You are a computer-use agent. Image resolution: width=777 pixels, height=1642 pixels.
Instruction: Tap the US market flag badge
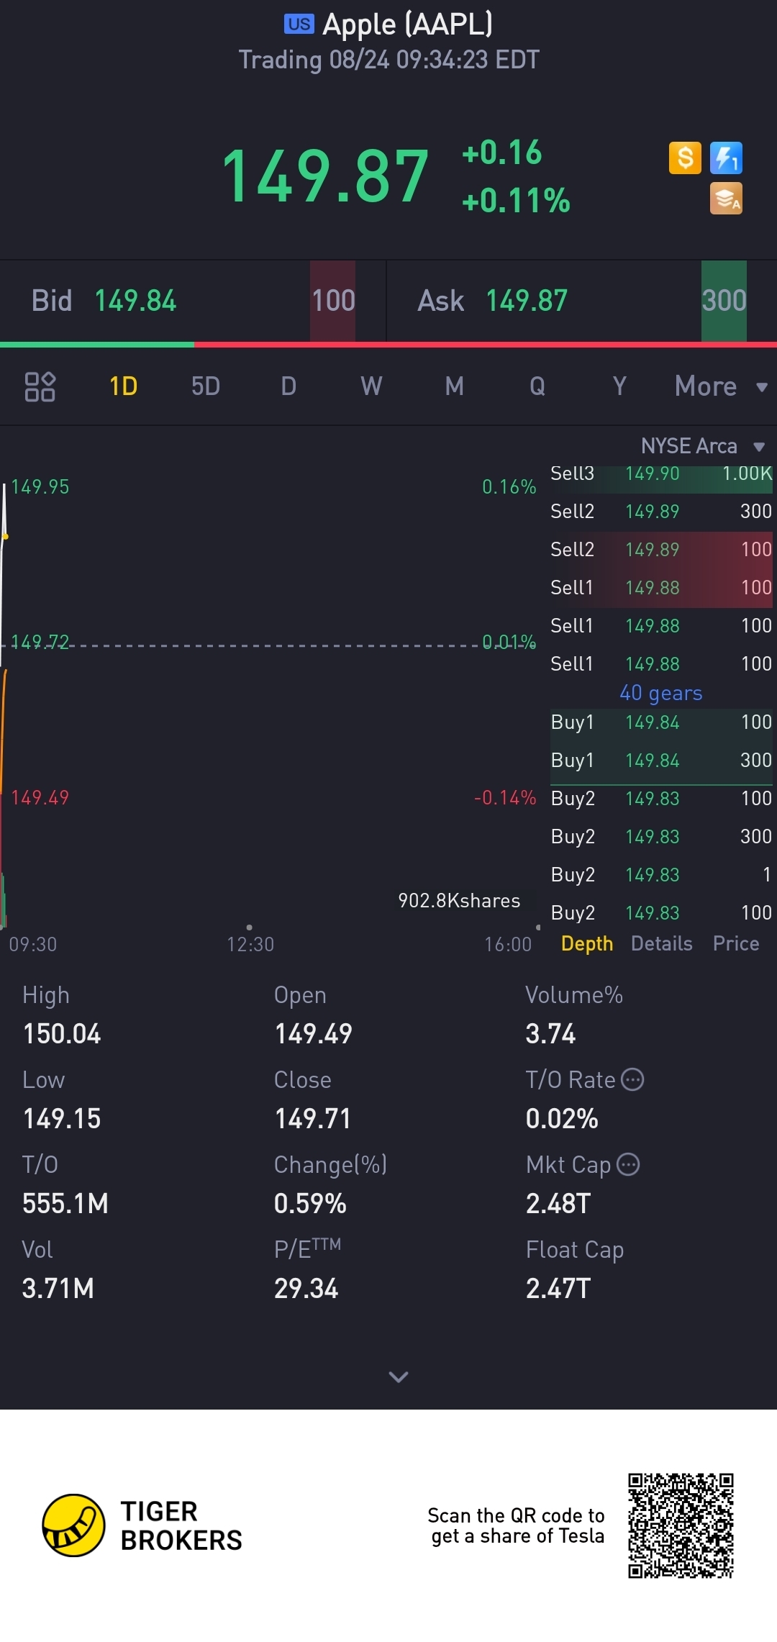click(299, 24)
